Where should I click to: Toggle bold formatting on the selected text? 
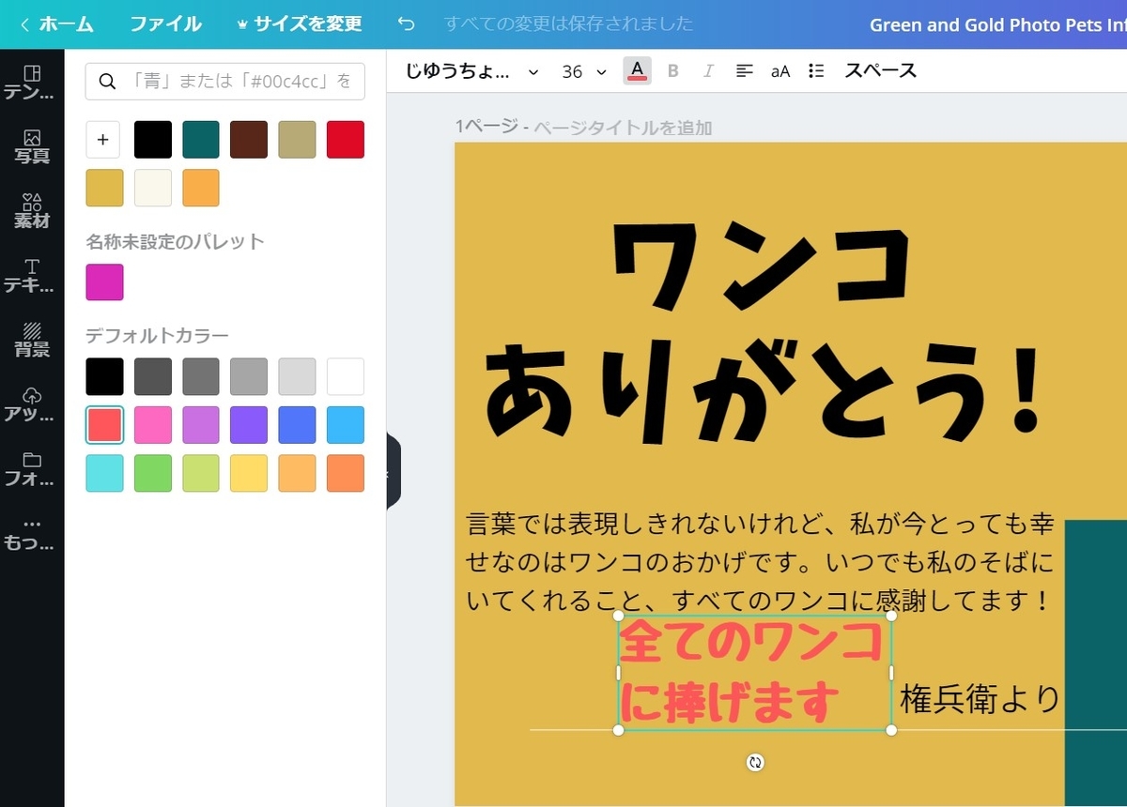[x=672, y=70]
